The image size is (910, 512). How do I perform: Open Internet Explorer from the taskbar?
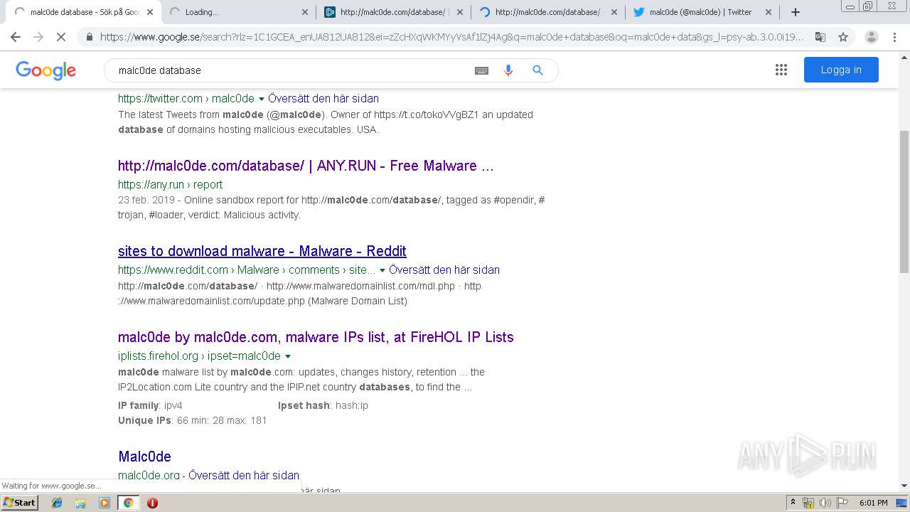tap(57, 503)
